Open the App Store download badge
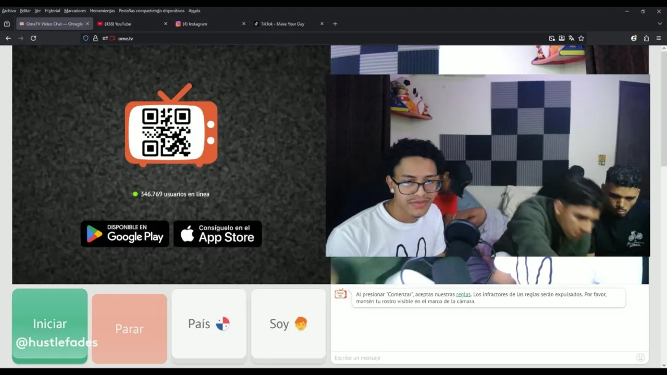The image size is (667, 375). click(218, 234)
